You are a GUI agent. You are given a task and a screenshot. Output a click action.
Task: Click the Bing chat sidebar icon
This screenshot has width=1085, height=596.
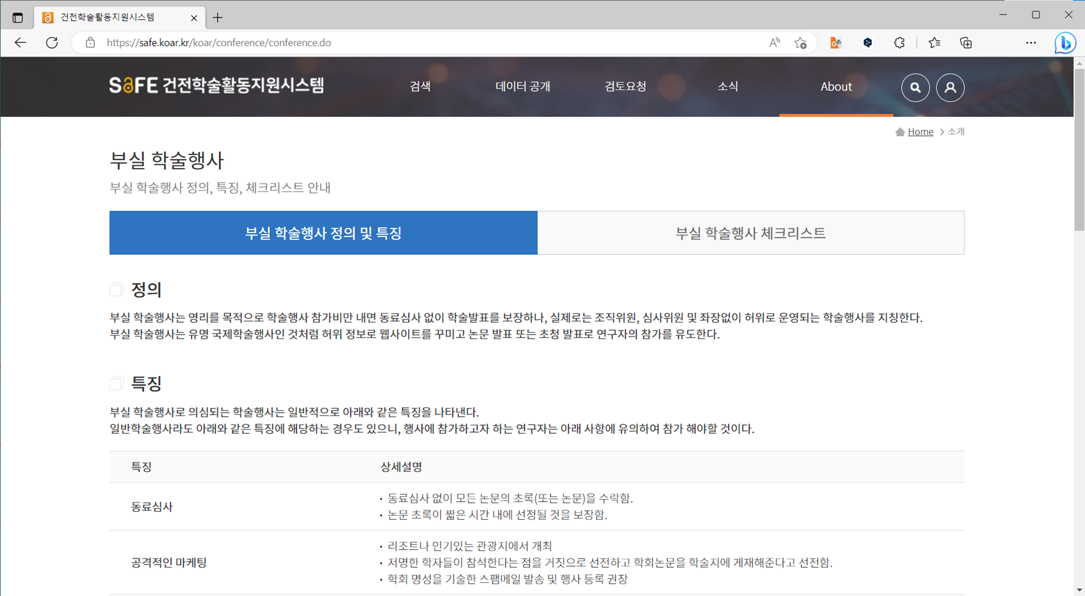[x=1065, y=43]
